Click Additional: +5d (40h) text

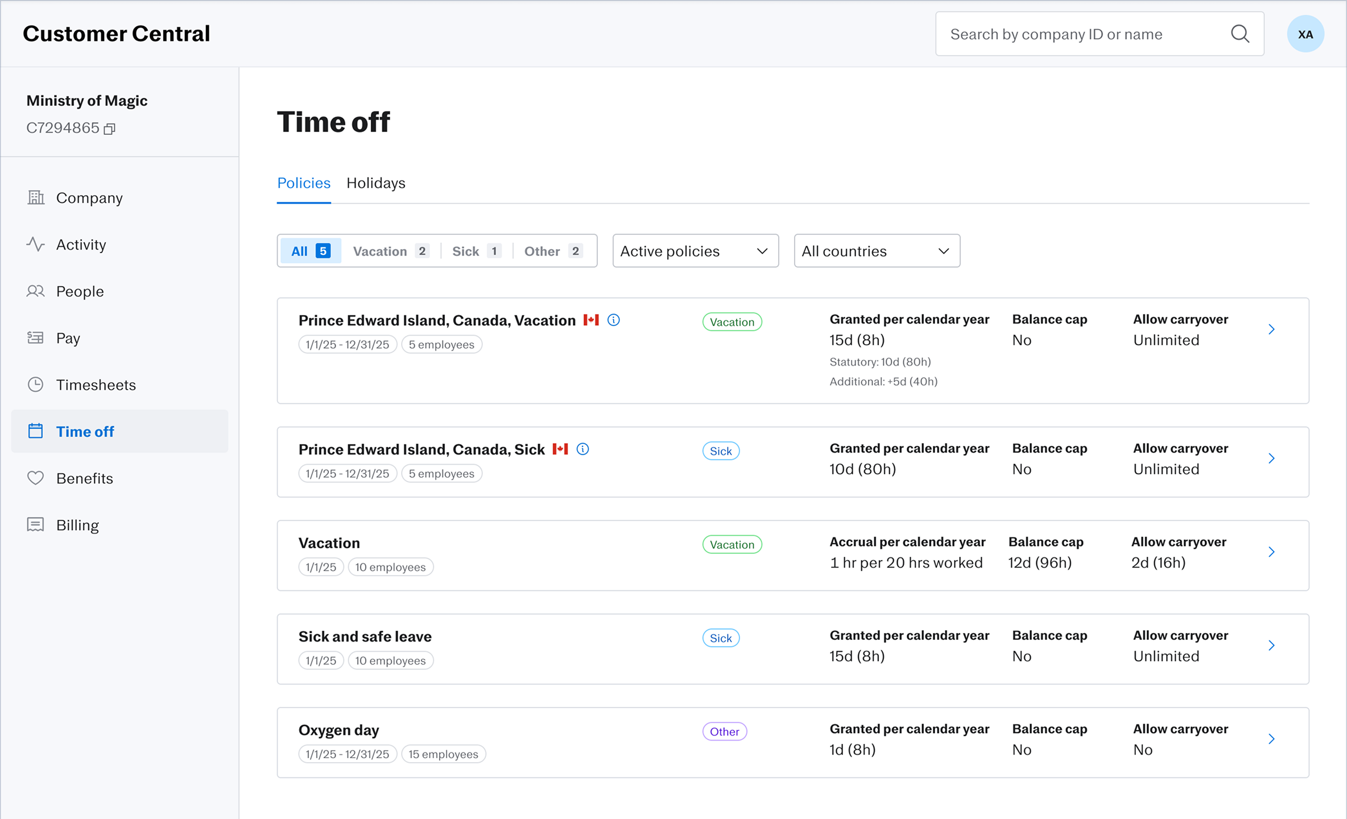click(x=883, y=382)
